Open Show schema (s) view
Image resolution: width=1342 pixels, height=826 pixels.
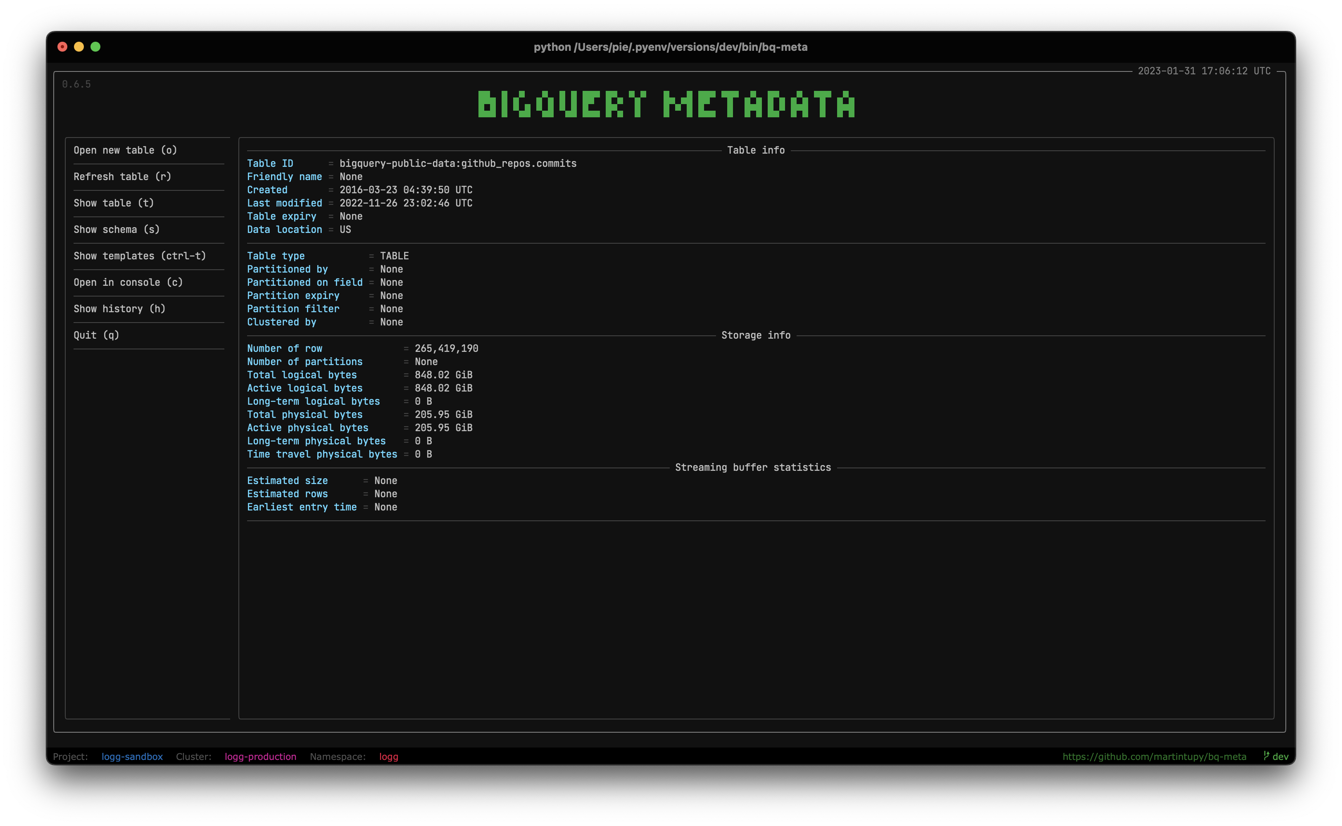(x=117, y=230)
